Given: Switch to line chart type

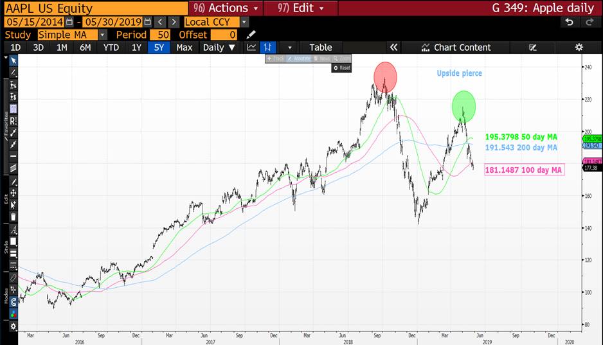Looking at the screenshot, I should tap(251, 48).
